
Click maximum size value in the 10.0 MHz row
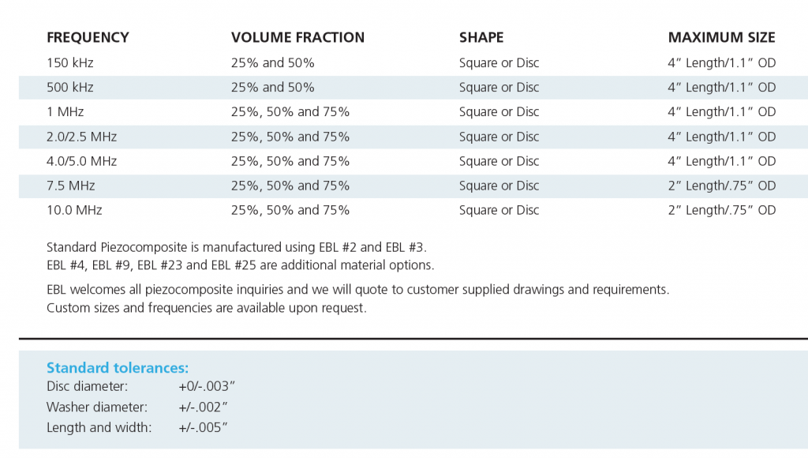(721, 210)
